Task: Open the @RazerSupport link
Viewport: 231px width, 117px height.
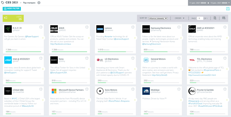Action: pyautogui.click(x=32, y=36)
